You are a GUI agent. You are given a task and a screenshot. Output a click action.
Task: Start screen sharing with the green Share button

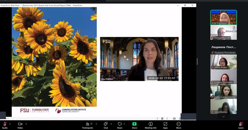tap(135, 124)
